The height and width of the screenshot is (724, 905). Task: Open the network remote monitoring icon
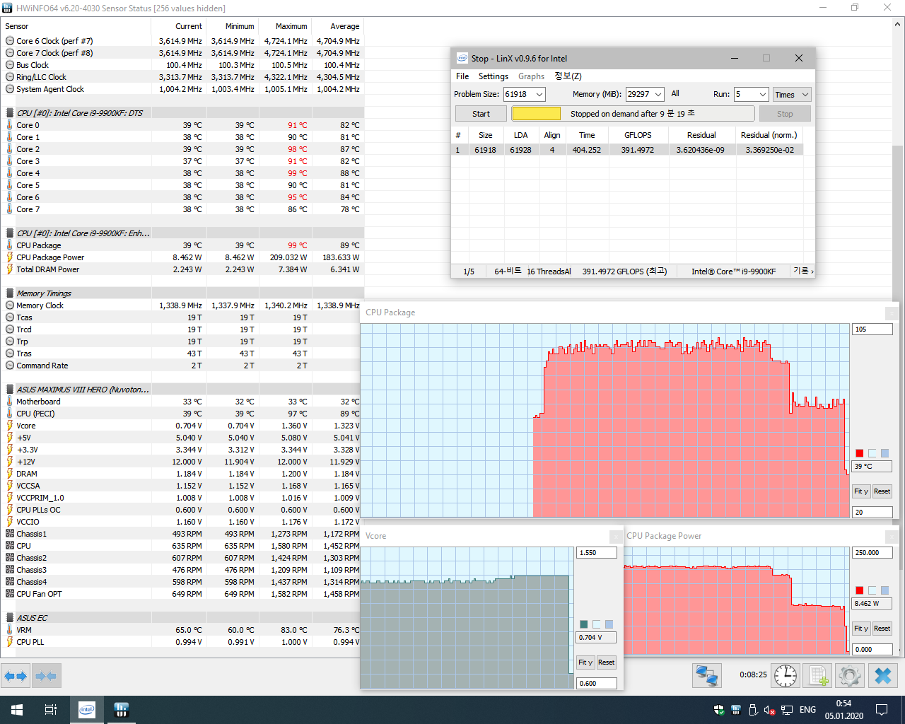click(x=706, y=676)
